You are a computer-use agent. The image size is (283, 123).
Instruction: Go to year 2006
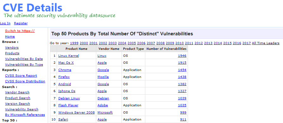[141, 43]
